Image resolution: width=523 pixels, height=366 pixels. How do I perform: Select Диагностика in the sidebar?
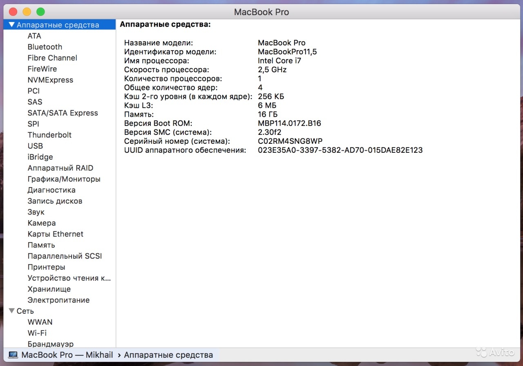click(51, 190)
